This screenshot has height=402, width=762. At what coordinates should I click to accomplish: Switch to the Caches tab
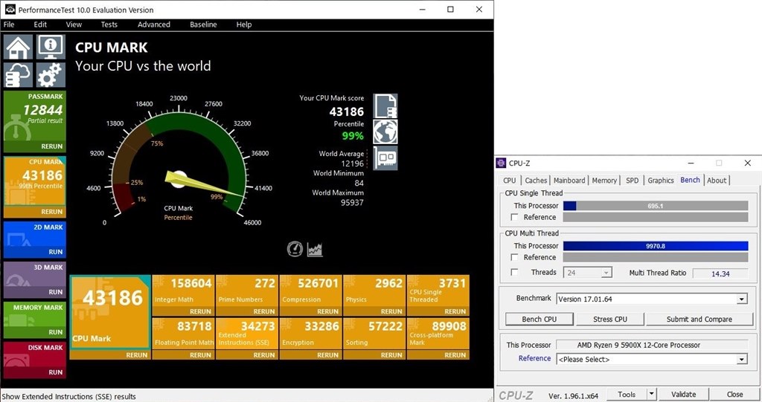[536, 180]
